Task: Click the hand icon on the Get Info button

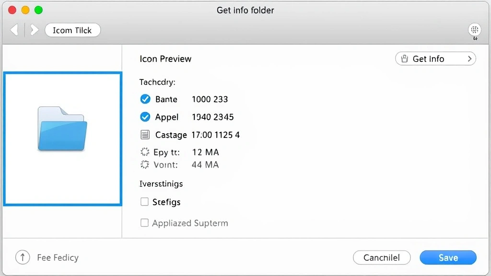Action: (404, 58)
